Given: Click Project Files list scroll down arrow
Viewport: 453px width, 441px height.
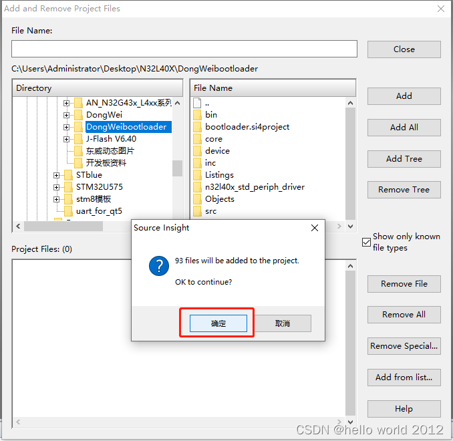Looking at the screenshot, I should pyautogui.click(x=350, y=422).
